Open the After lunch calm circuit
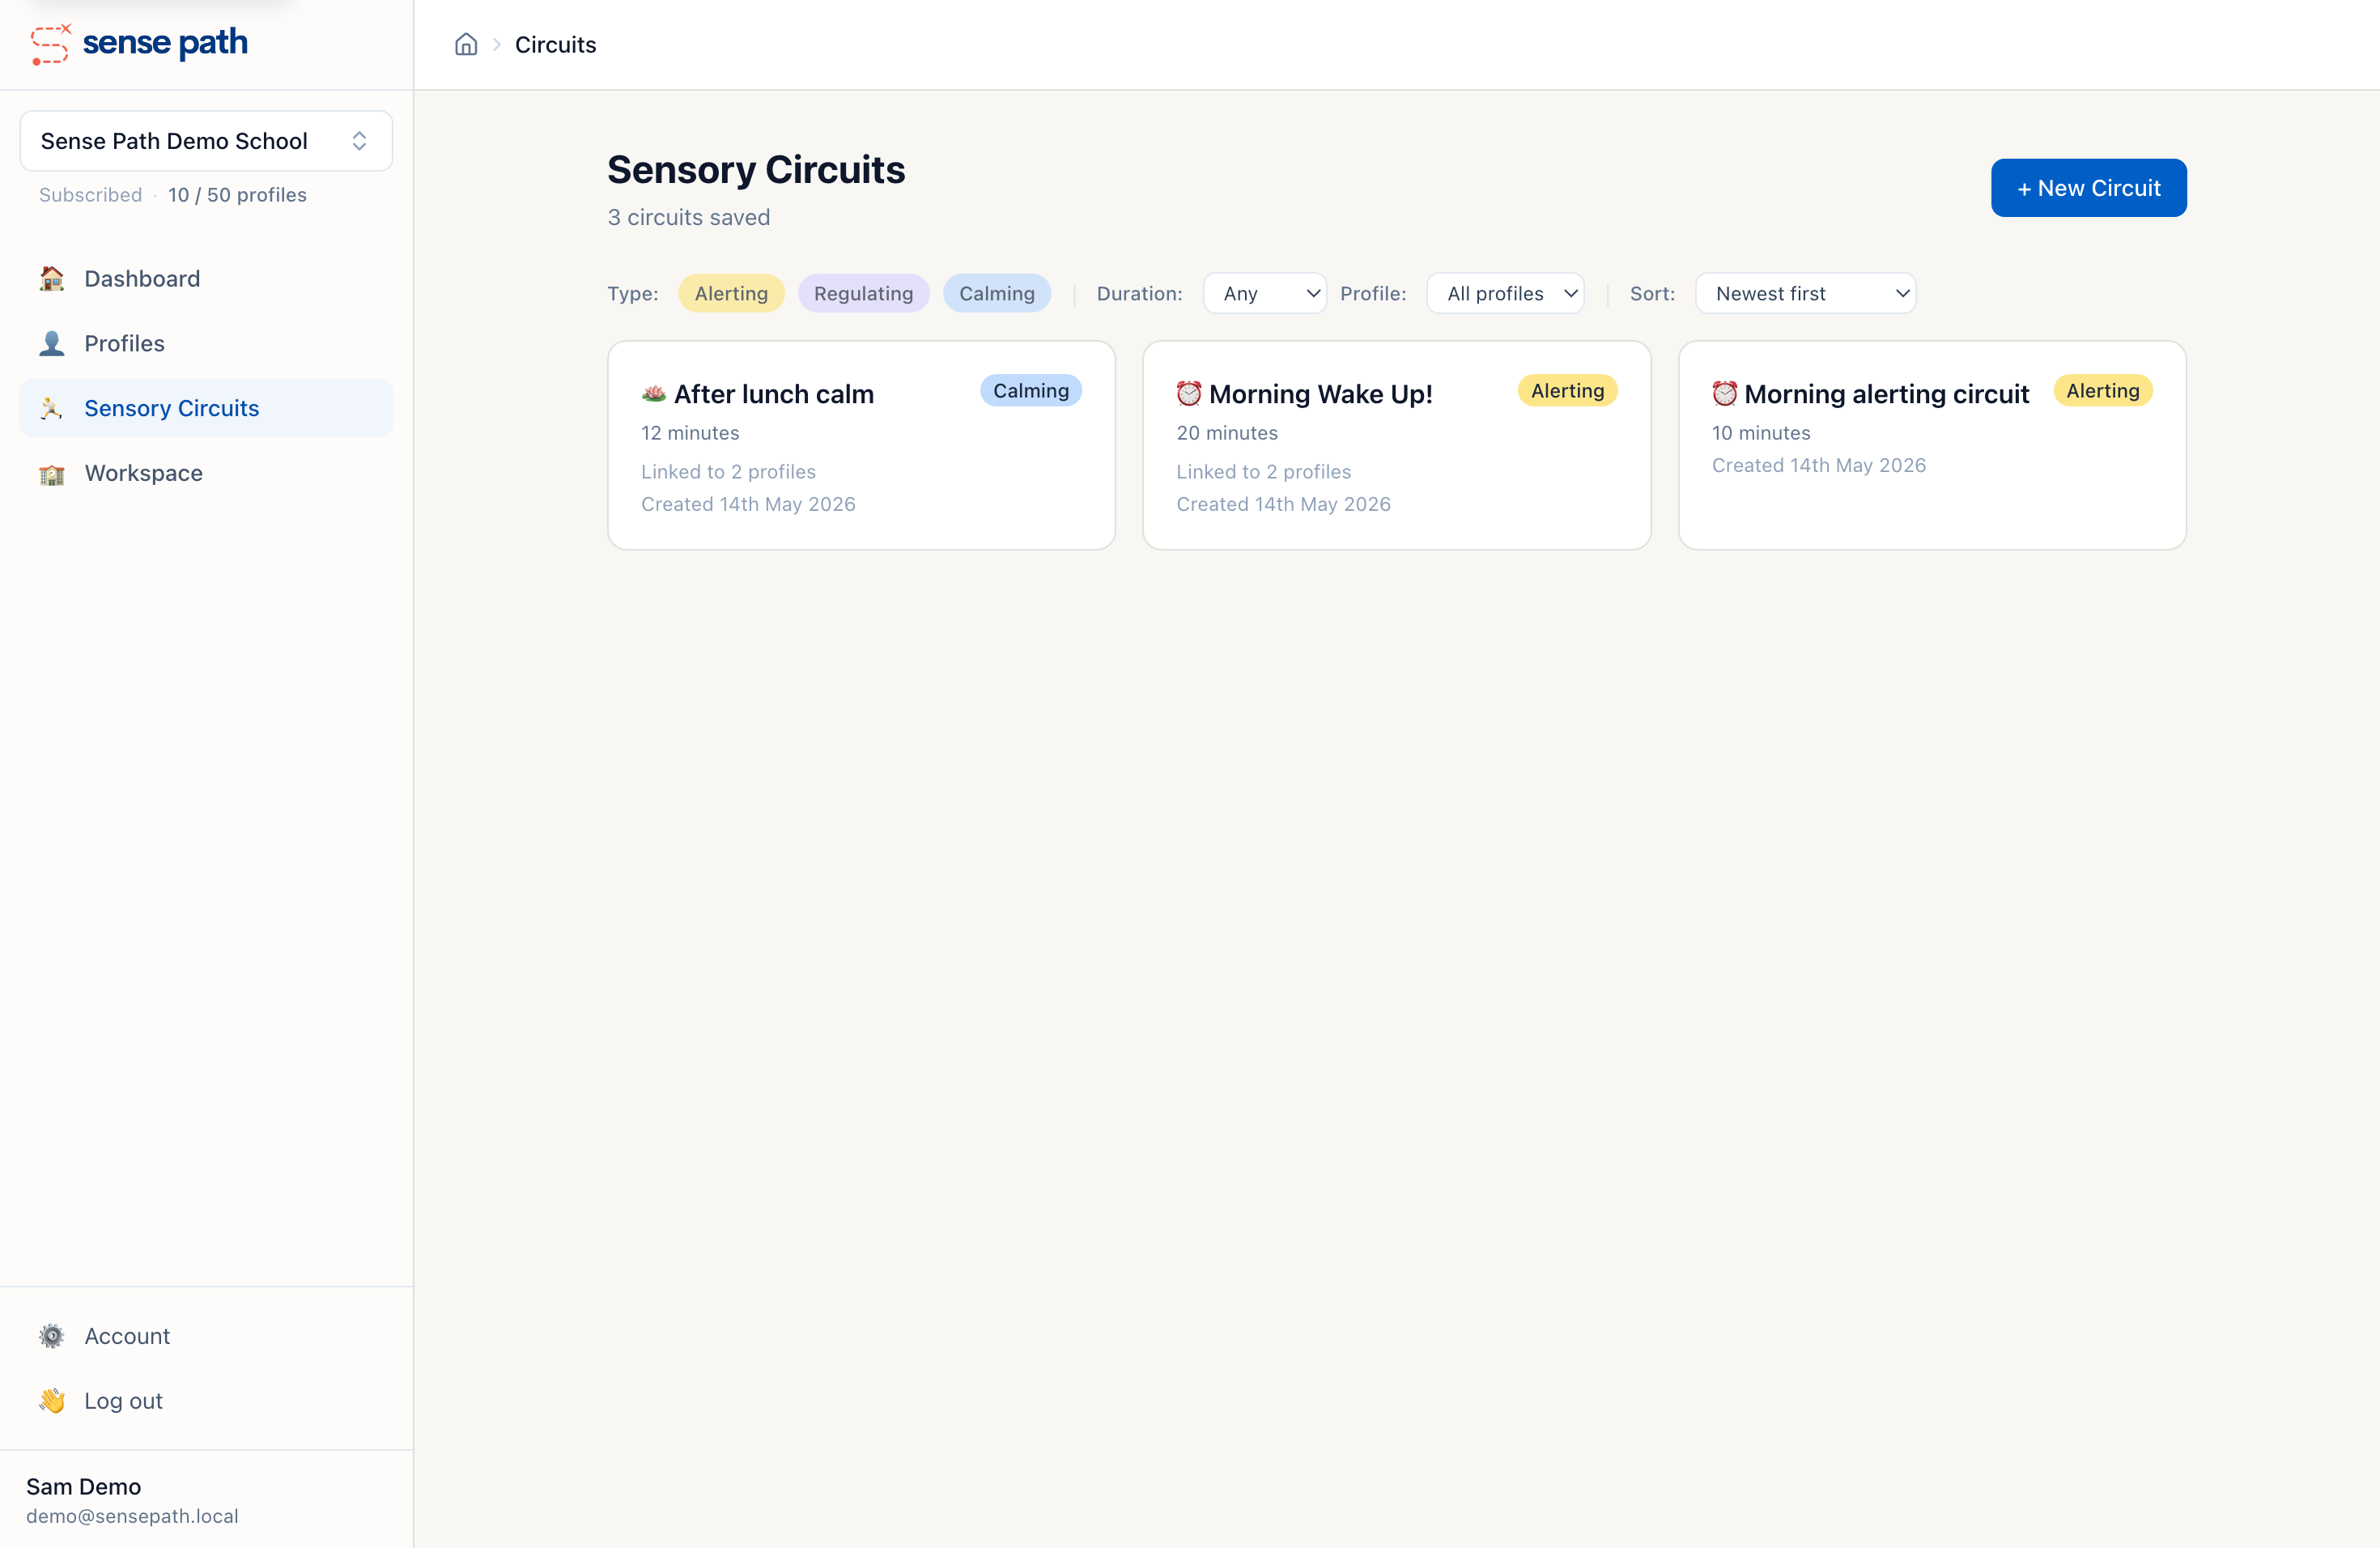The image size is (2380, 1548). coord(862,445)
